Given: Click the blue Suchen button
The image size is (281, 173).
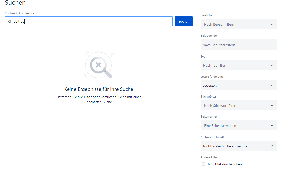Looking at the screenshot, I should click(x=184, y=21).
